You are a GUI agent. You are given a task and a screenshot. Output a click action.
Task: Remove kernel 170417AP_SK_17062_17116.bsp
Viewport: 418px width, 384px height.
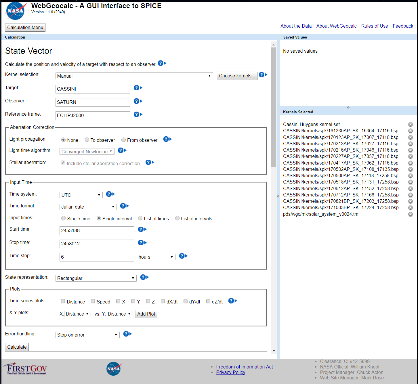[411, 163]
